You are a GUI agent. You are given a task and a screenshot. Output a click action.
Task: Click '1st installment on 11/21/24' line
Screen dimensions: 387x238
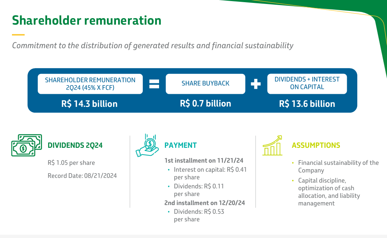pos(204,160)
